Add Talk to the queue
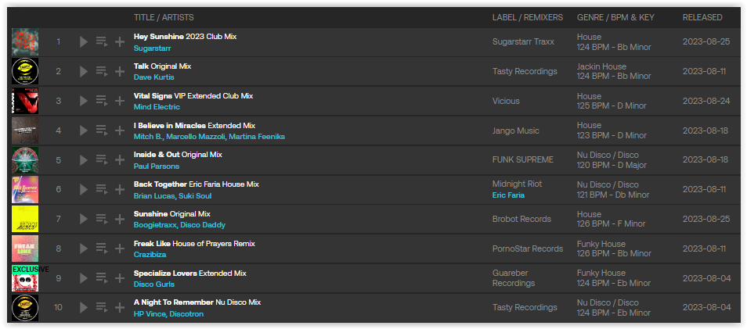Image resolution: width=747 pixels, height=329 pixels. click(102, 71)
